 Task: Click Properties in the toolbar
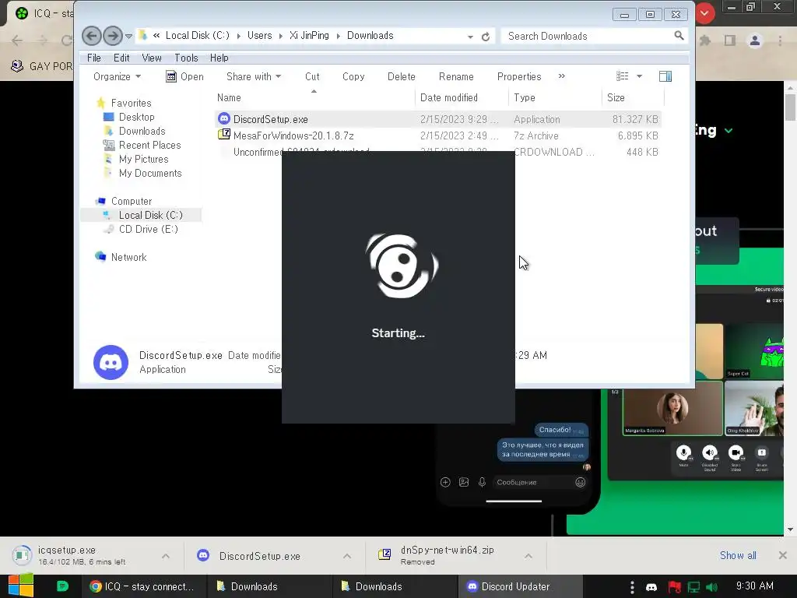519,77
